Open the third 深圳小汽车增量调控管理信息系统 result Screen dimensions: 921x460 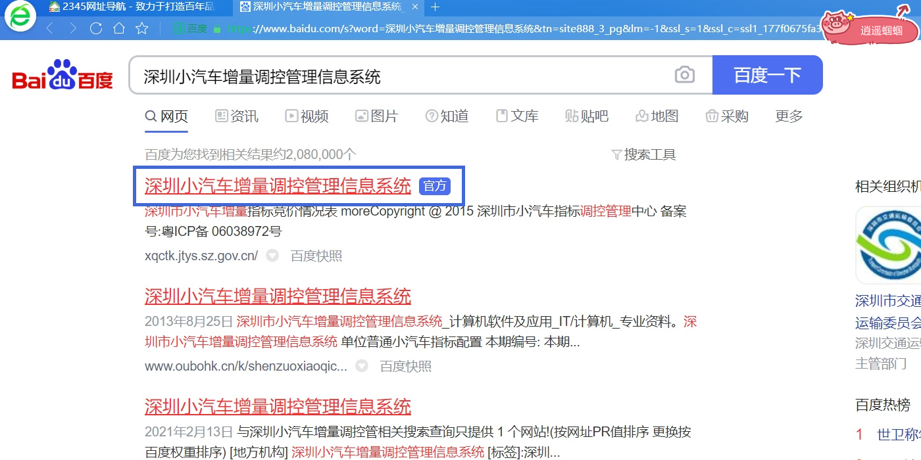pos(278,407)
